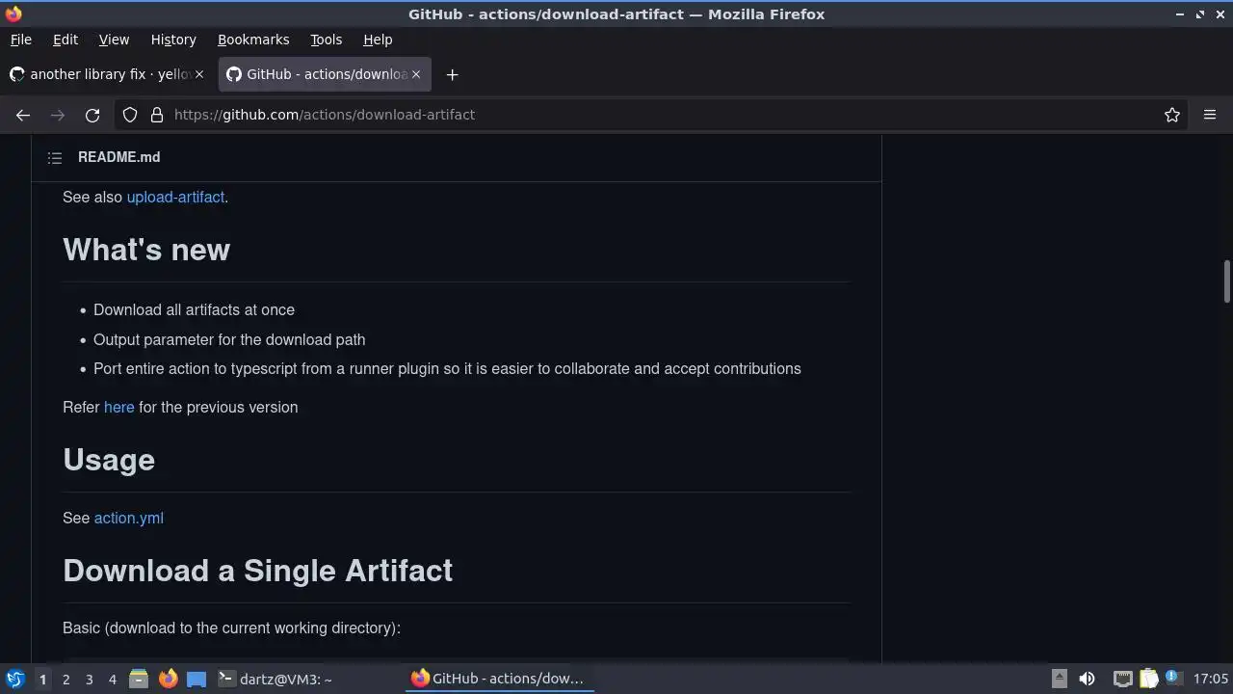Reload the current GitHub page

click(92, 115)
